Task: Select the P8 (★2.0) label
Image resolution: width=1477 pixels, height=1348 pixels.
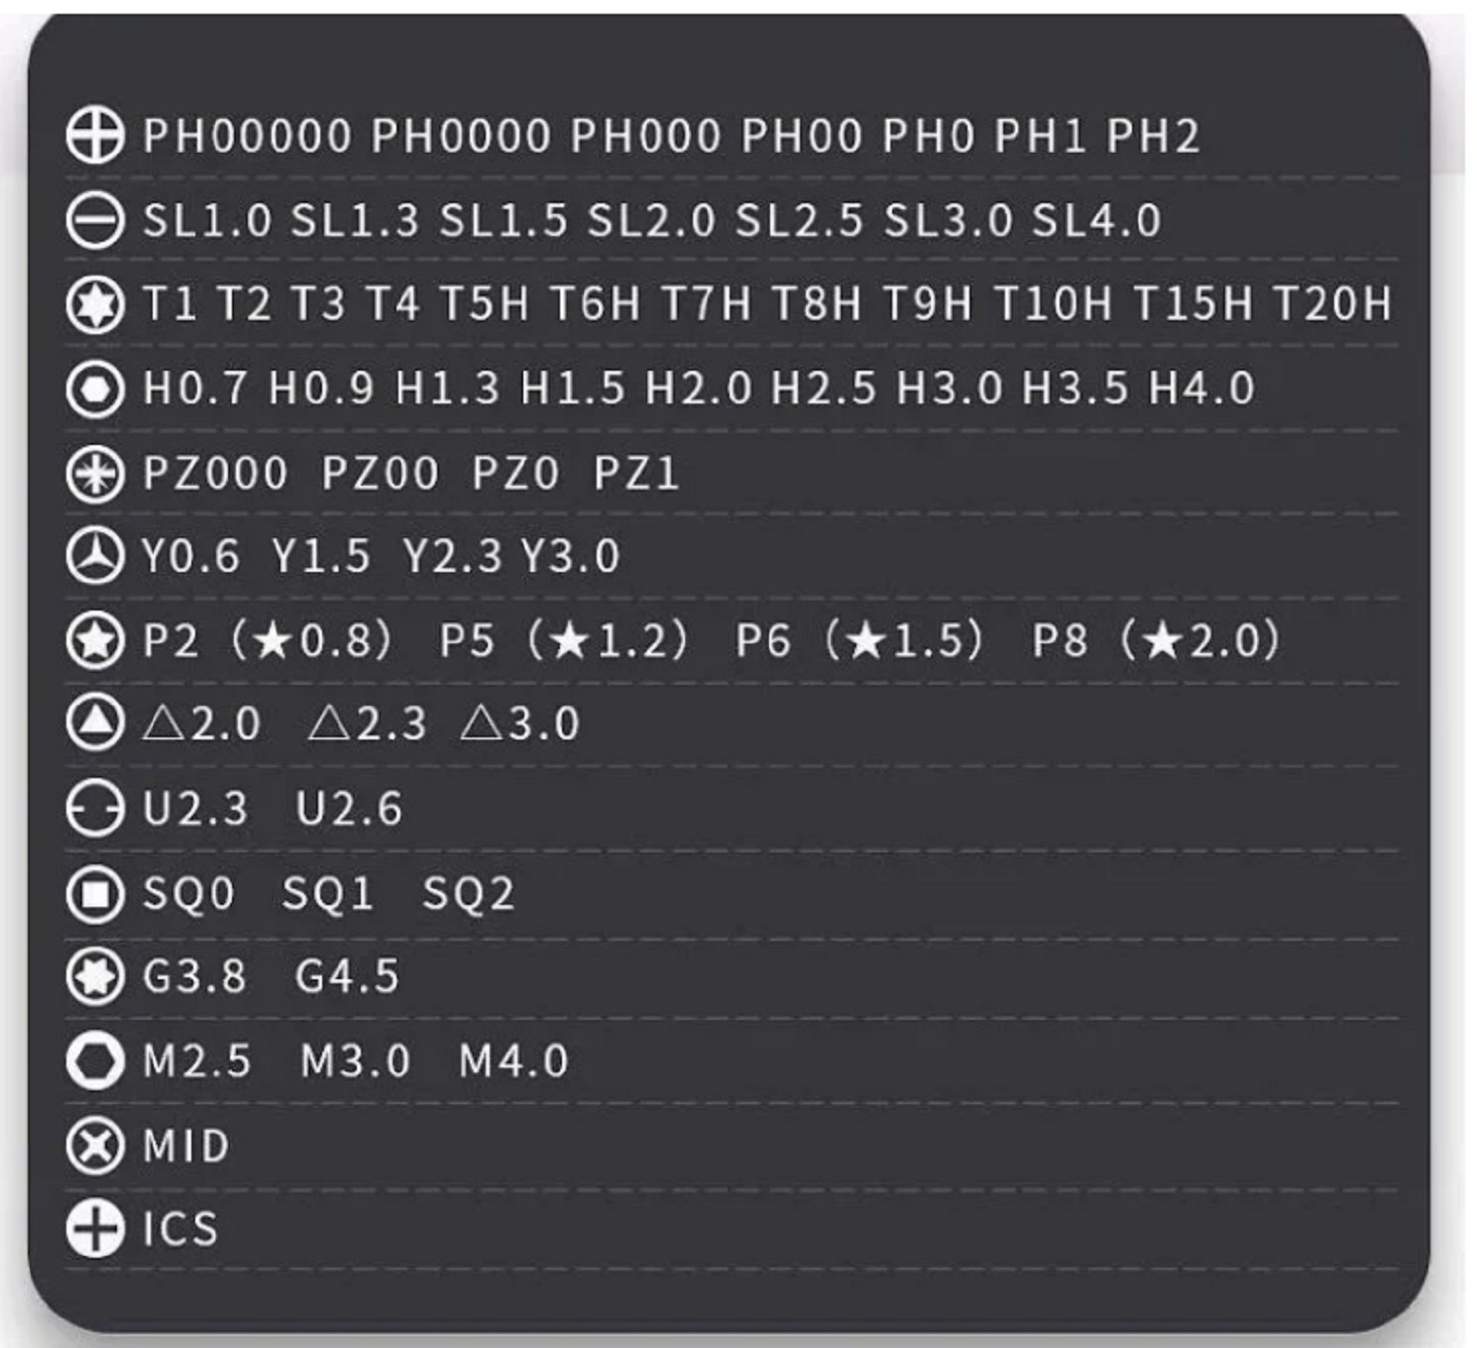Action: [1156, 640]
